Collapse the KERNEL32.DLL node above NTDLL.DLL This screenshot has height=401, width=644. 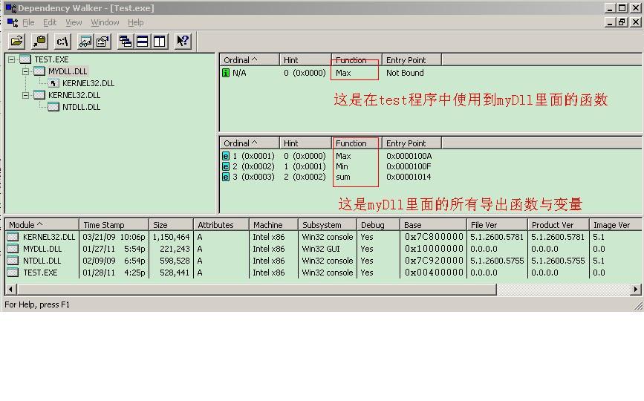tap(25, 95)
